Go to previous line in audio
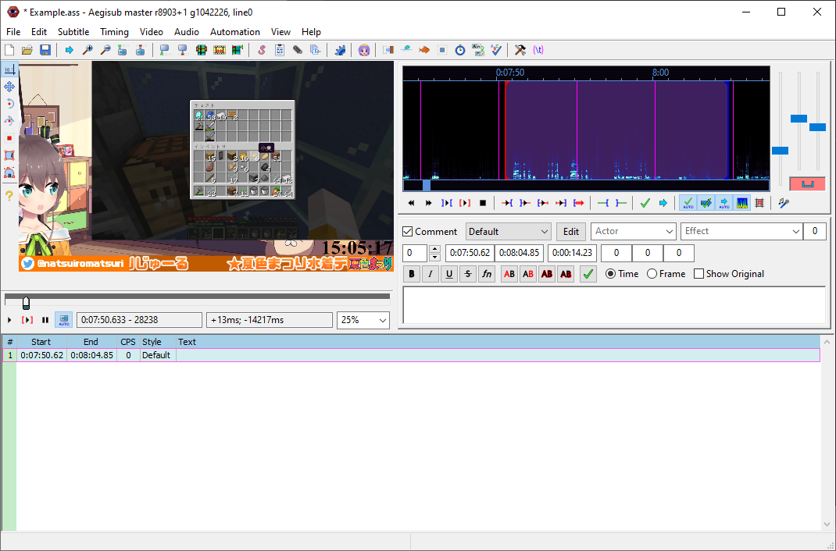This screenshot has width=836, height=551. (411, 203)
